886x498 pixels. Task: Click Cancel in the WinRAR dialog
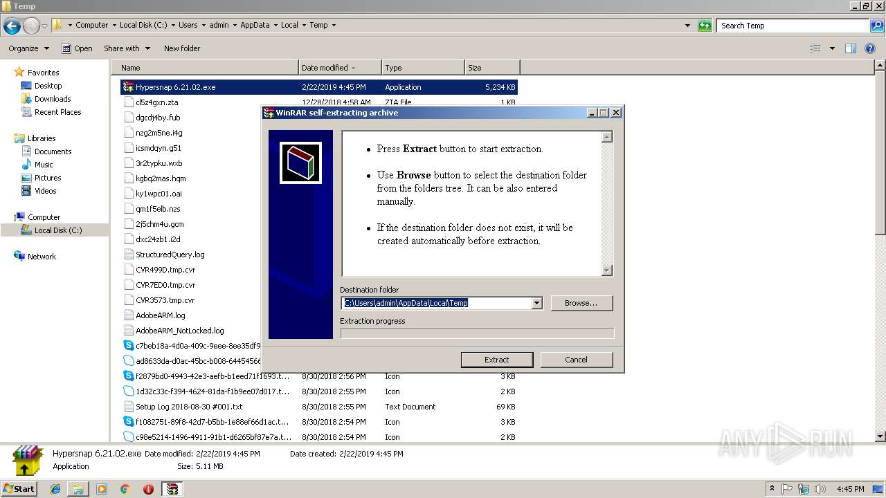576,360
